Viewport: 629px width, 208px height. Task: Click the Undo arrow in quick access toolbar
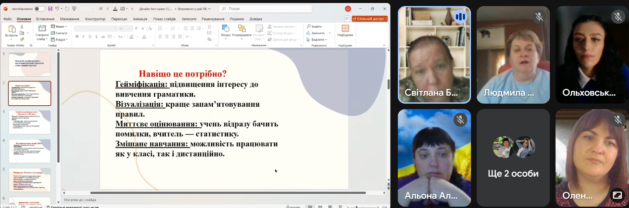coord(57,9)
